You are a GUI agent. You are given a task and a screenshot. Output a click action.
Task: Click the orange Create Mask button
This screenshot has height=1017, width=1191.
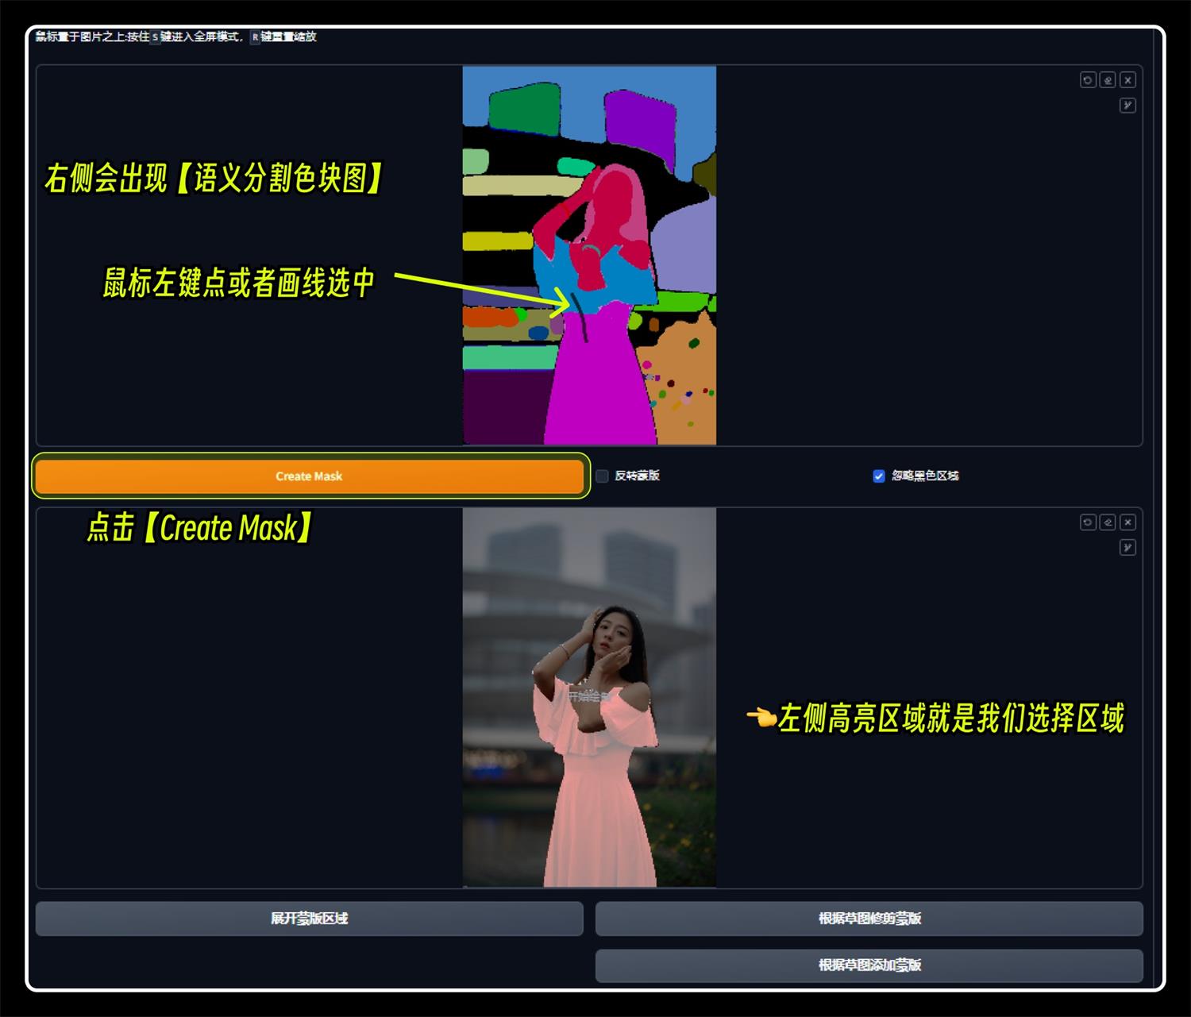(x=310, y=476)
